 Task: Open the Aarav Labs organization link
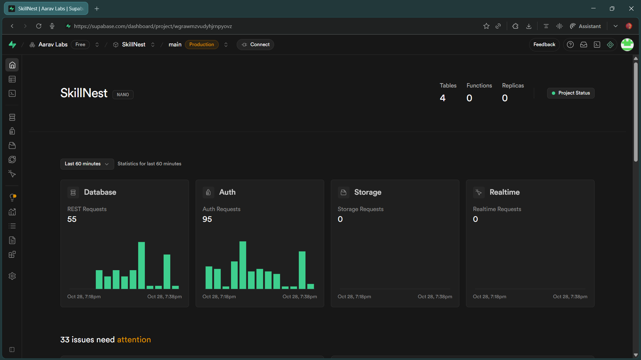(x=53, y=45)
